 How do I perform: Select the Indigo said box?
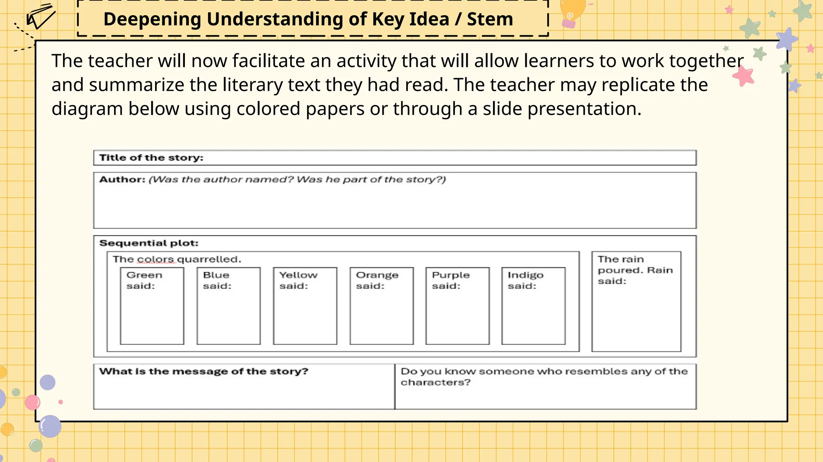point(533,306)
